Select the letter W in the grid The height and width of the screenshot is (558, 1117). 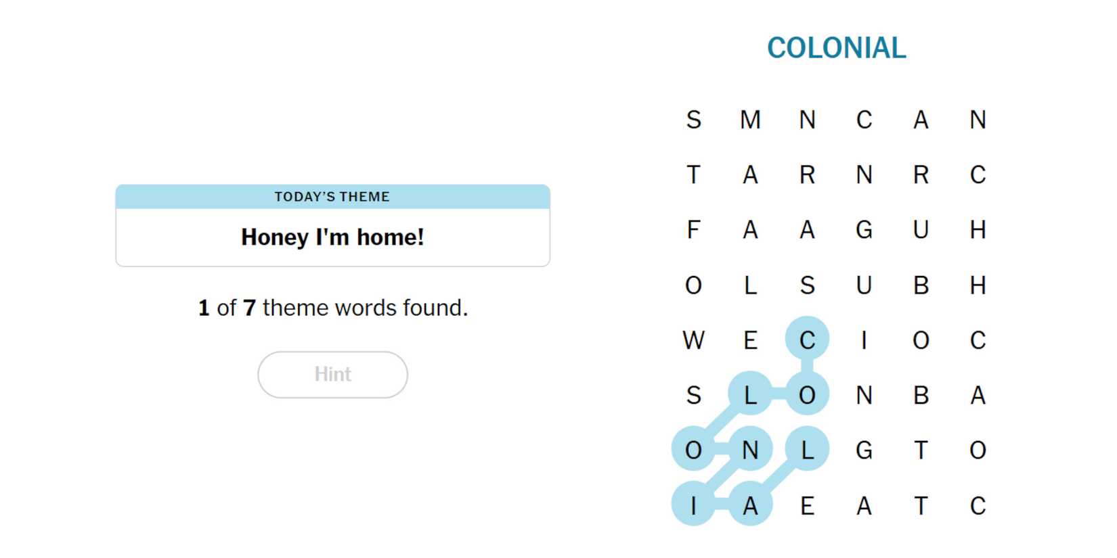[x=693, y=340]
